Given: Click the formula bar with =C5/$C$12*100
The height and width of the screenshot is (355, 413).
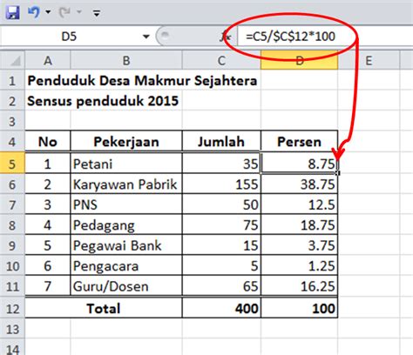Looking at the screenshot, I should coord(325,37).
